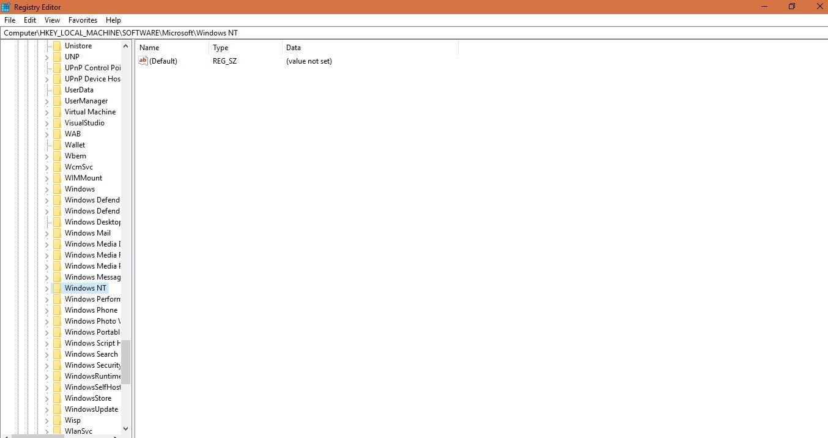Select the UserData key label
828x438 pixels.
[x=79, y=90]
